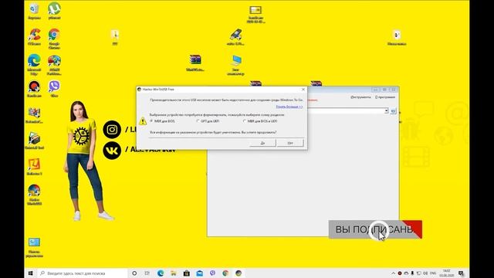Select the document file icon at desktop right
The height and width of the screenshot is (278, 494).
[397, 37]
